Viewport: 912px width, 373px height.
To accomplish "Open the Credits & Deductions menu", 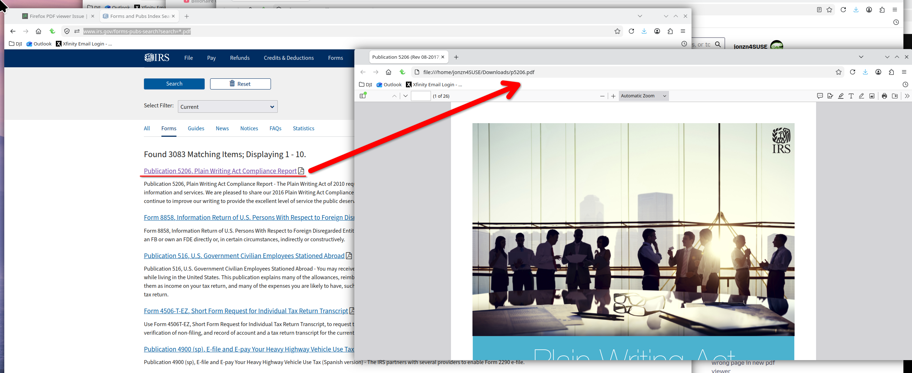I will pos(289,58).
